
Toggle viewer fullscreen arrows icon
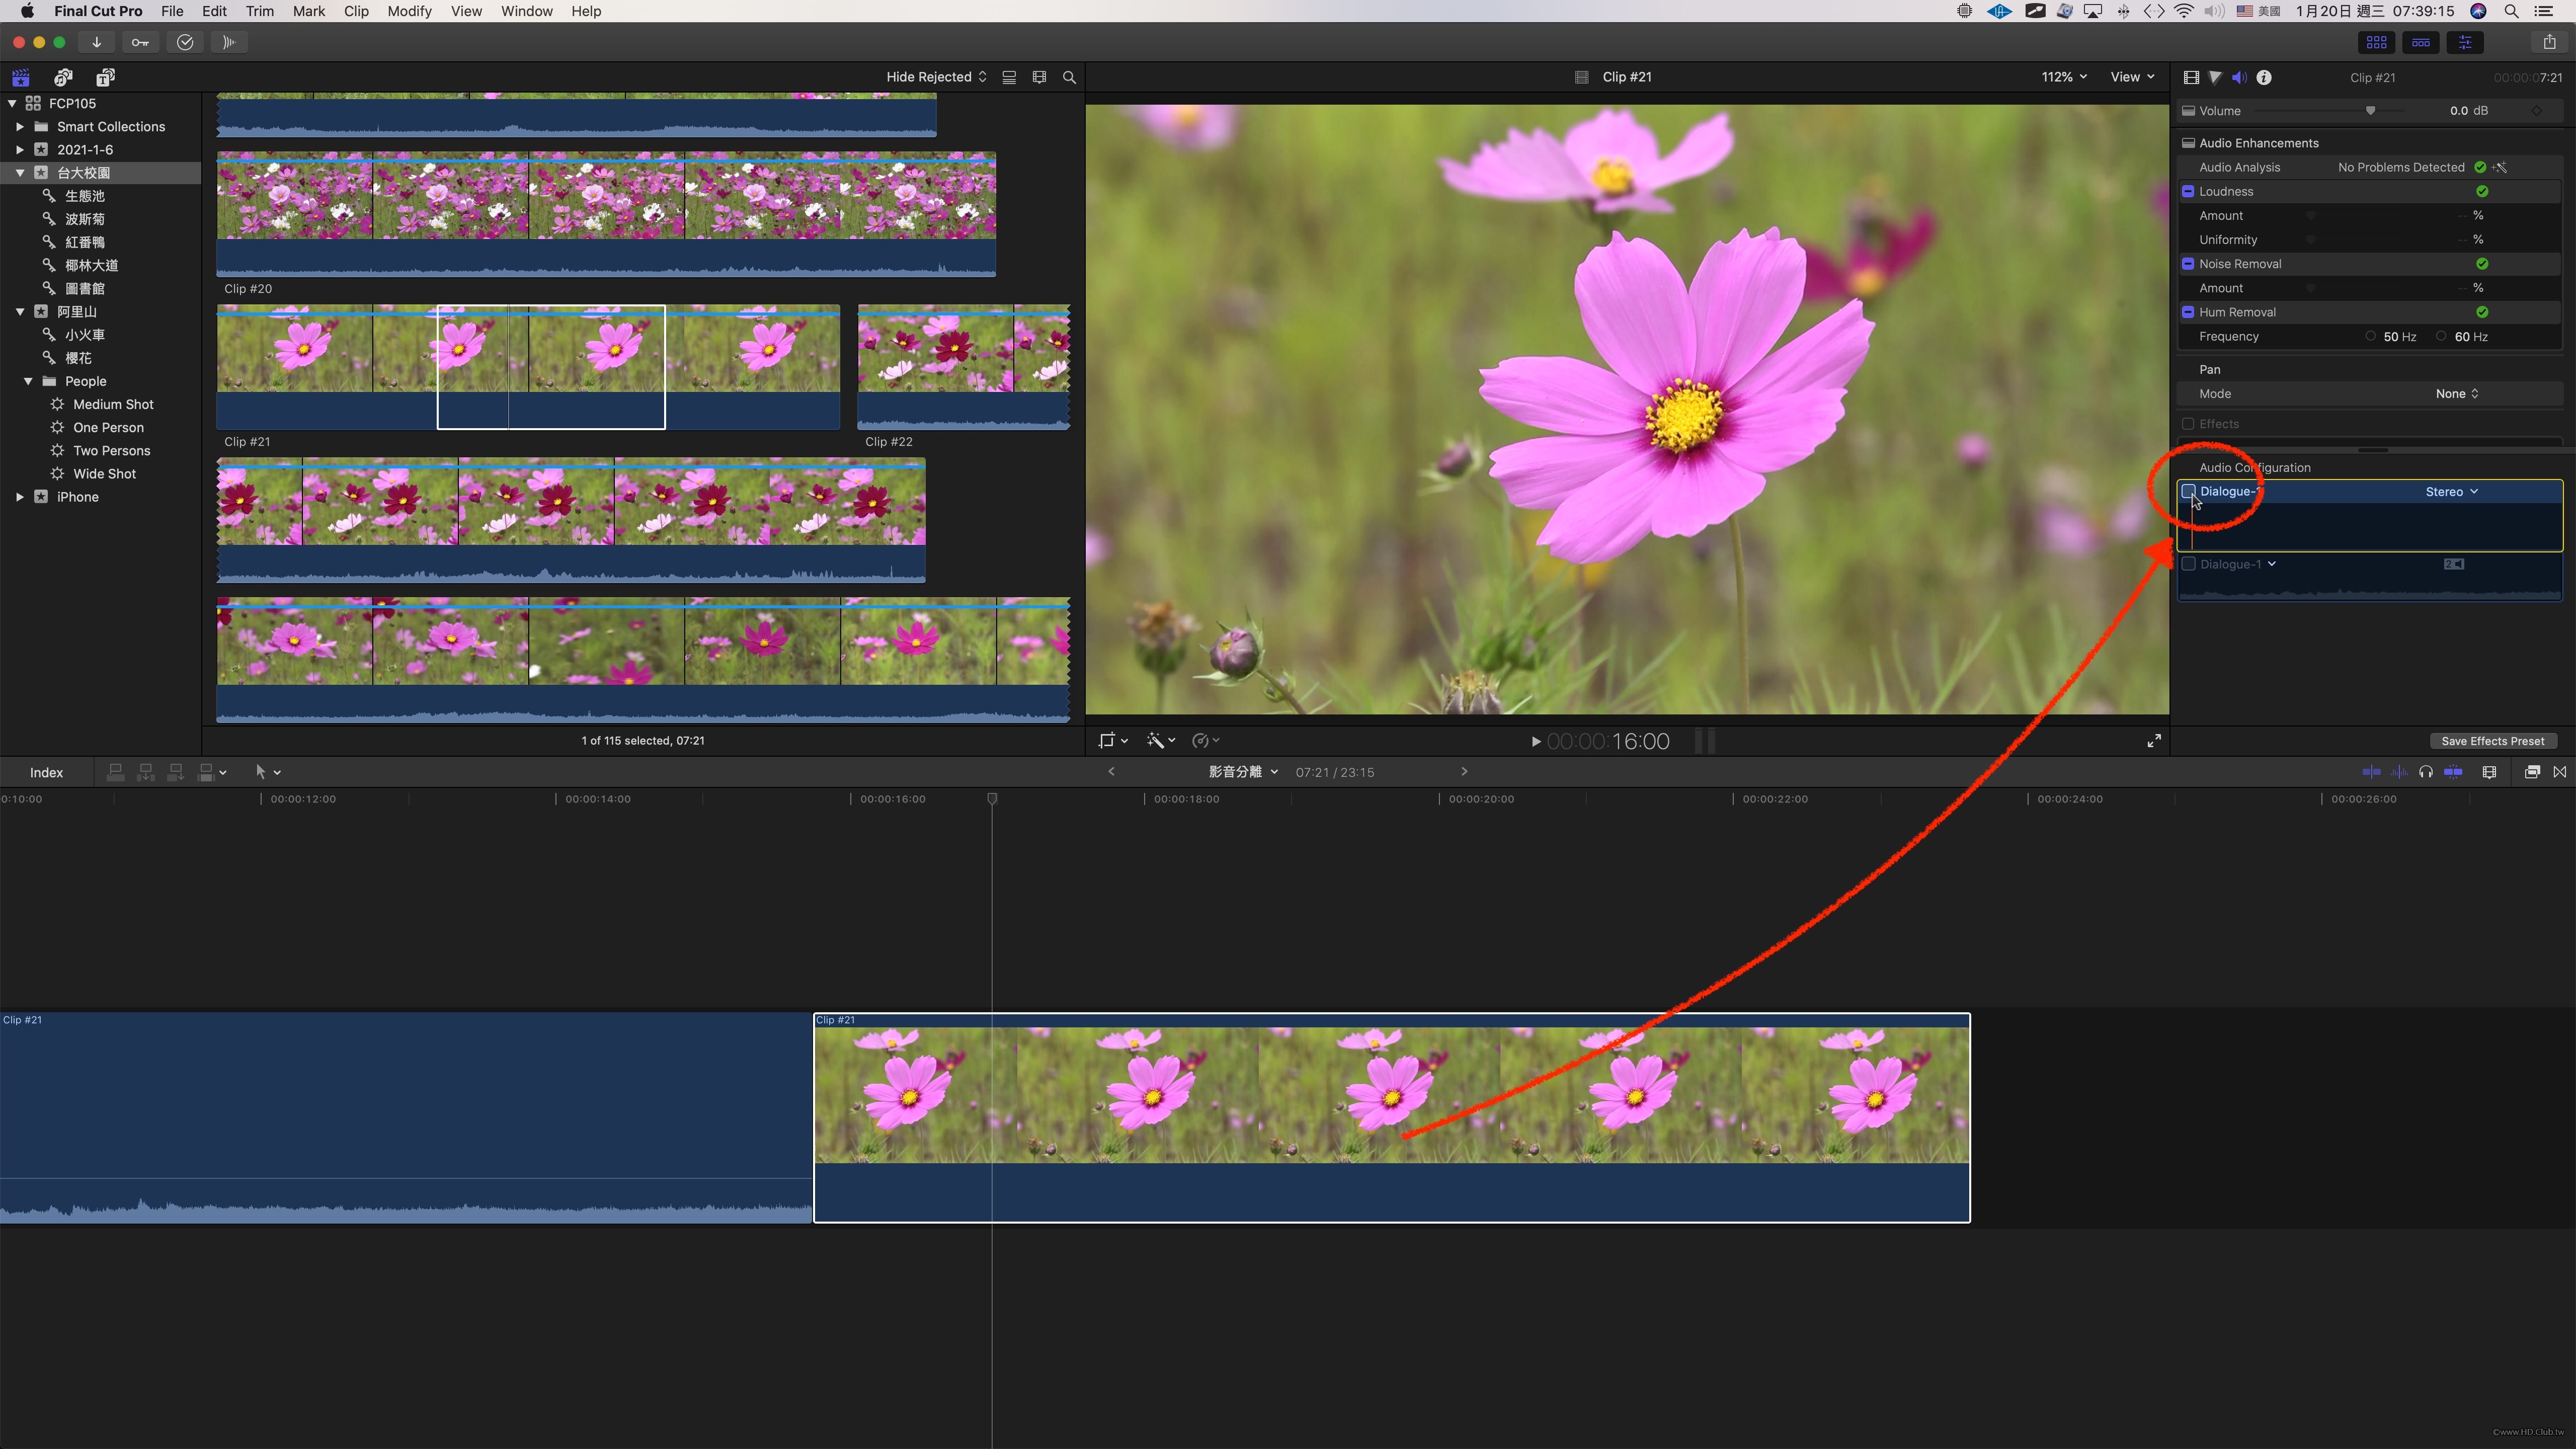click(2154, 741)
